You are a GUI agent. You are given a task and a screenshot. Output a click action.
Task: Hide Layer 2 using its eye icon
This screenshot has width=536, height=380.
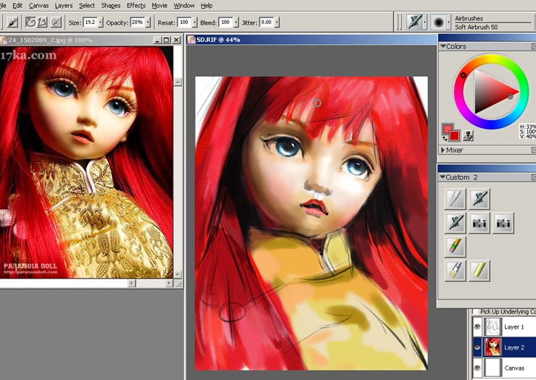point(477,347)
